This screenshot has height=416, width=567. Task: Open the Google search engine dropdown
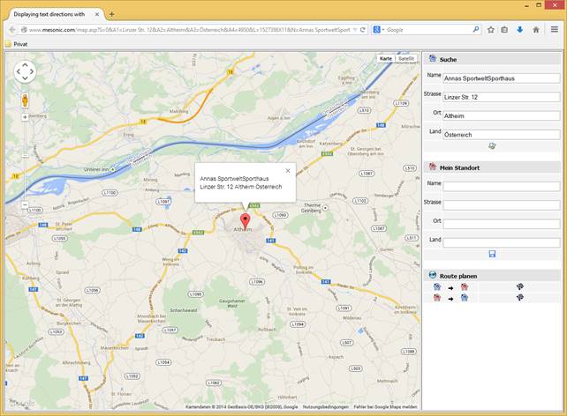[378, 29]
